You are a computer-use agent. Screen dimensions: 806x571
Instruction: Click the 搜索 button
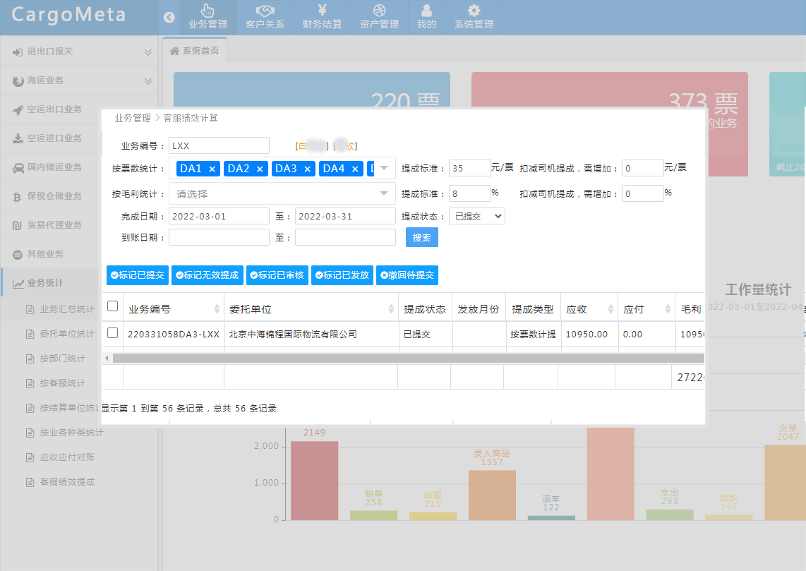click(x=421, y=238)
